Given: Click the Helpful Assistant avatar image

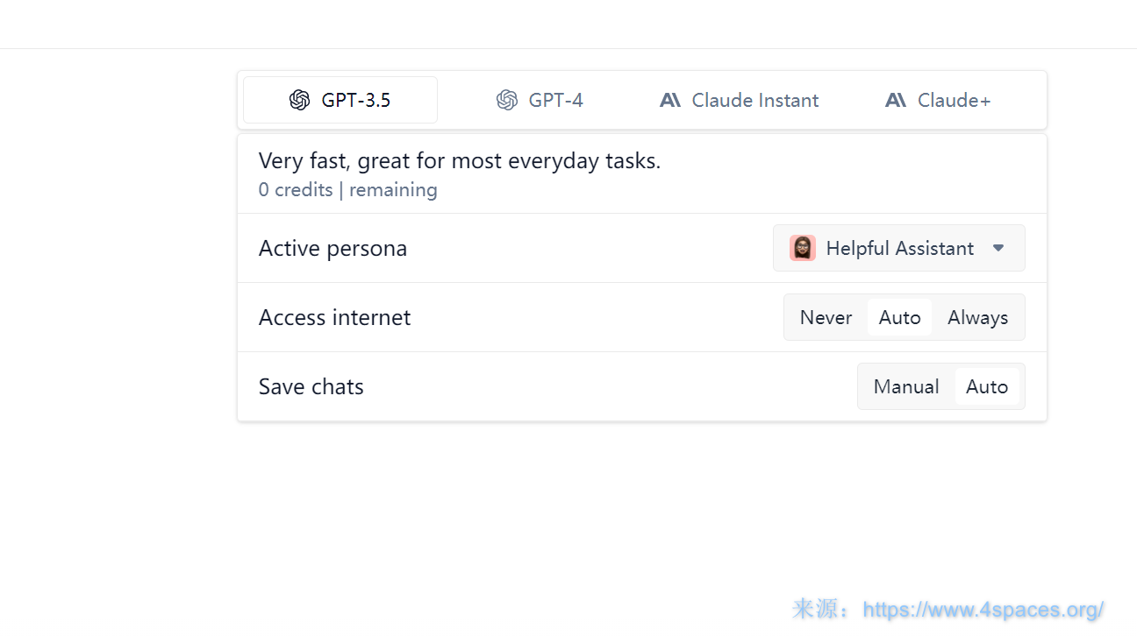Looking at the screenshot, I should coord(802,248).
